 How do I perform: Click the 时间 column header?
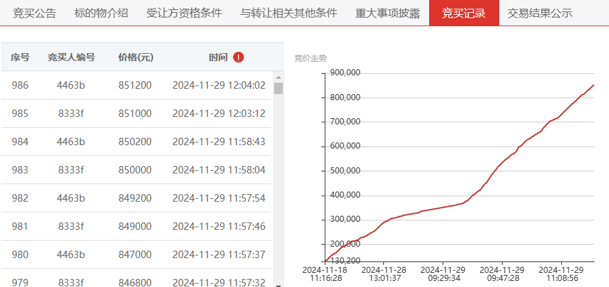coord(218,57)
